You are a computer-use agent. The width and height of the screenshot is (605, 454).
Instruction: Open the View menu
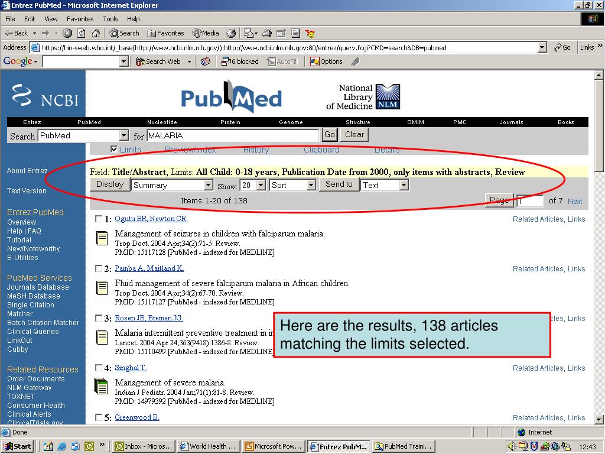click(x=51, y=19)
